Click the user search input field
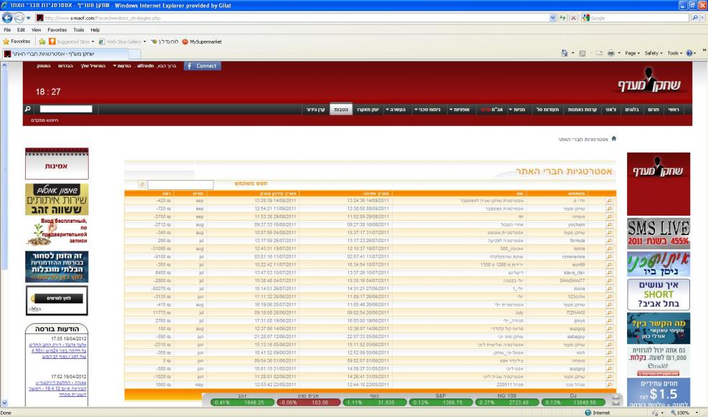Image resolution: width=708 pixels, height=417 pixels. [x=180, y=185]
